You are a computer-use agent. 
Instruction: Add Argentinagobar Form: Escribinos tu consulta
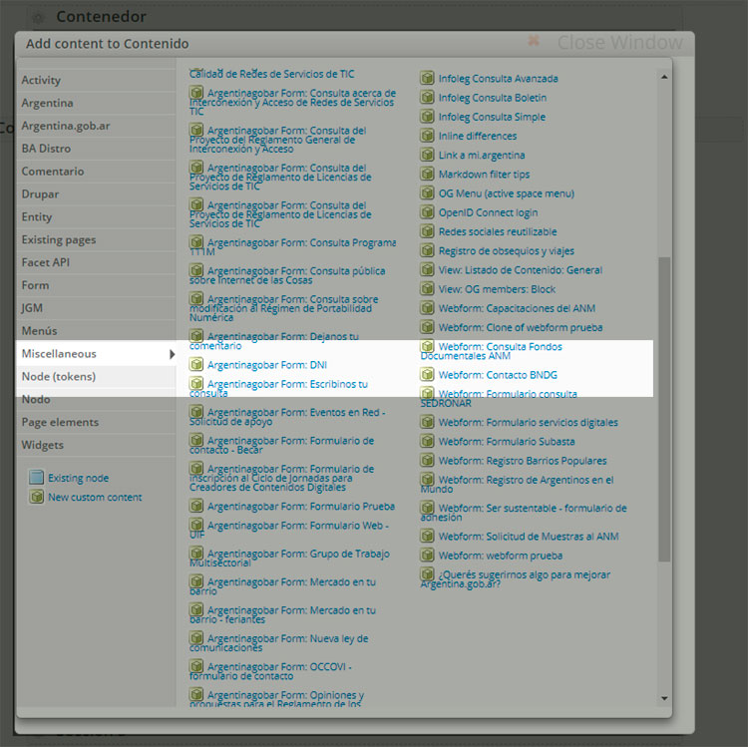286,384
